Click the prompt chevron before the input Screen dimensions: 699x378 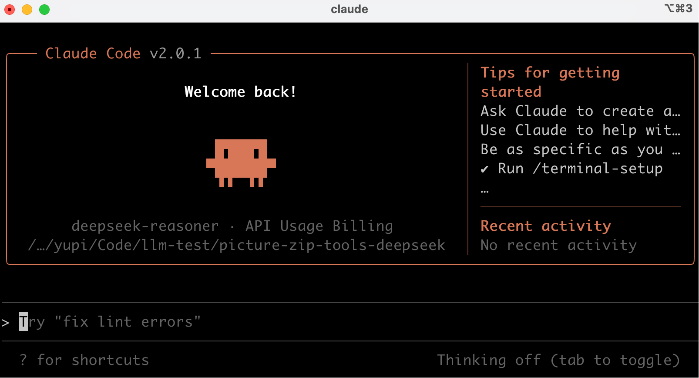point(6,323)
